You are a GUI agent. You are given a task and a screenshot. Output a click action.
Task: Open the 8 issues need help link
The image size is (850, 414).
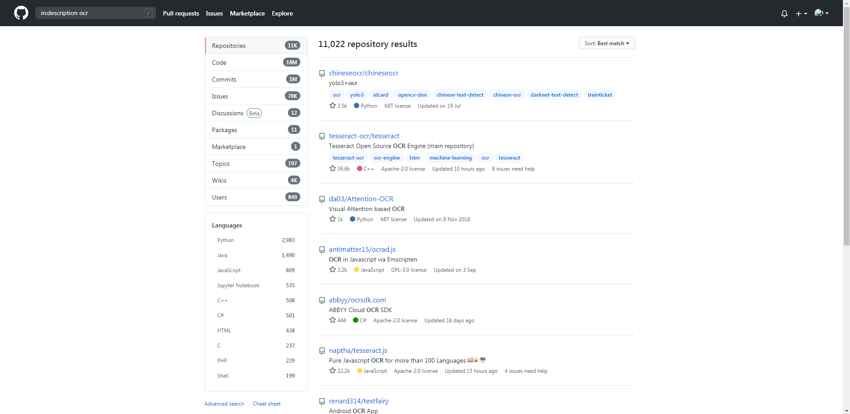(513, 169)
